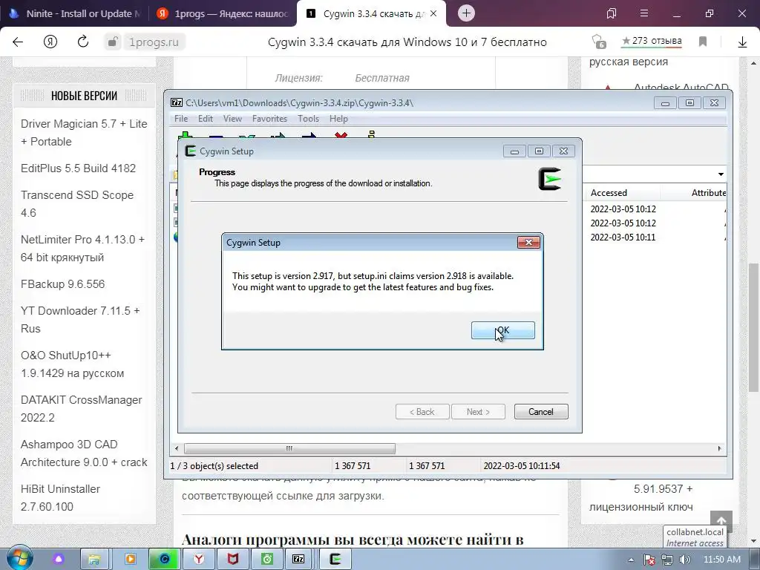760x570 pixels.
Task: Open the Tools menu in 7-Zip
Action: coord(308,119)
